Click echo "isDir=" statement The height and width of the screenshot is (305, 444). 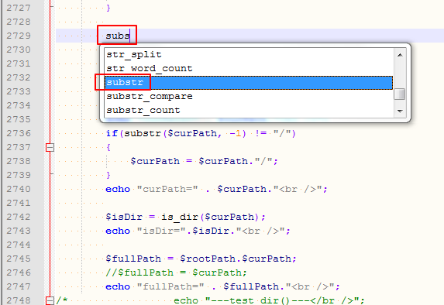pyautogui.click(x=198, y=231)
